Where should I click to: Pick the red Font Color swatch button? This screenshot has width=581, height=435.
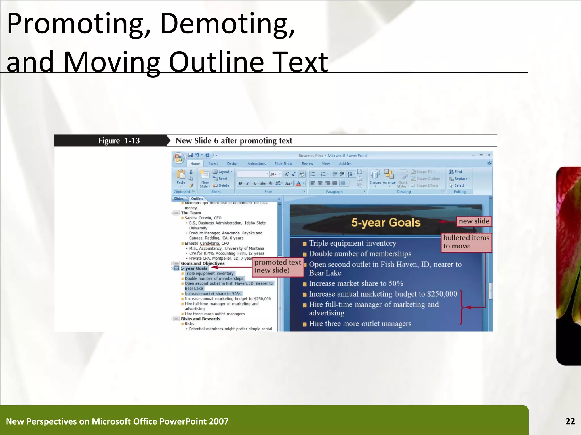pyautogui.click(x=298, y=183)
